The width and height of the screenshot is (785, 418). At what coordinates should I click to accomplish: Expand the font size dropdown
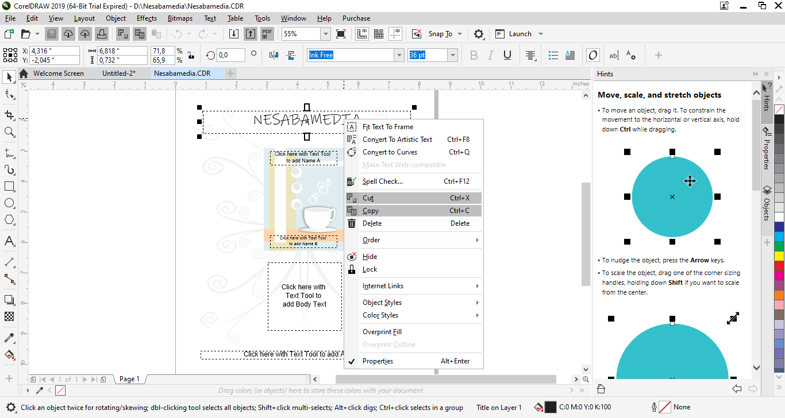pos(453,55)
